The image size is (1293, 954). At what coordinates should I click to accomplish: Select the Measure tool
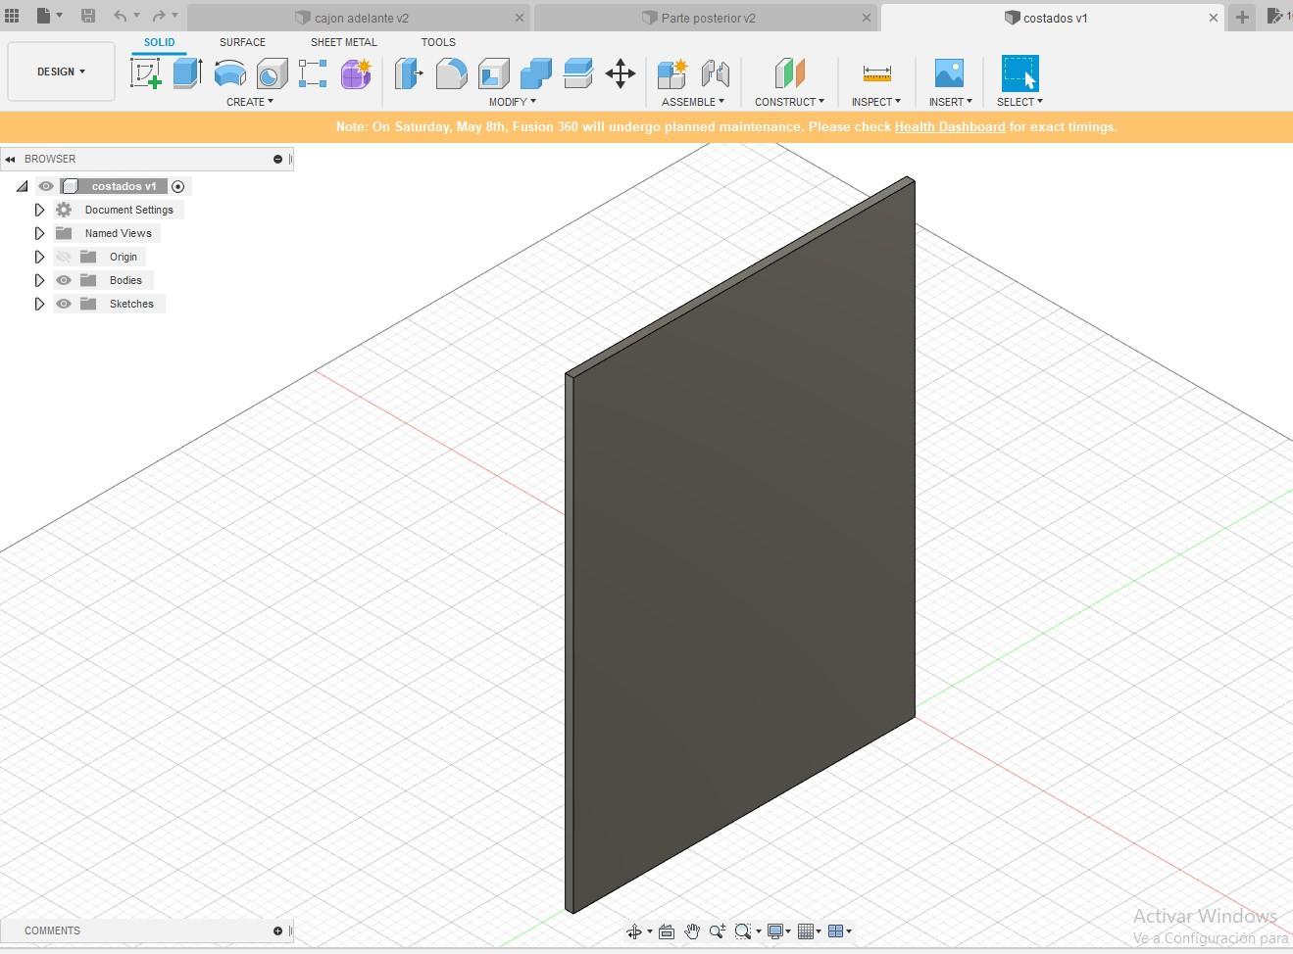coord(876,73)
